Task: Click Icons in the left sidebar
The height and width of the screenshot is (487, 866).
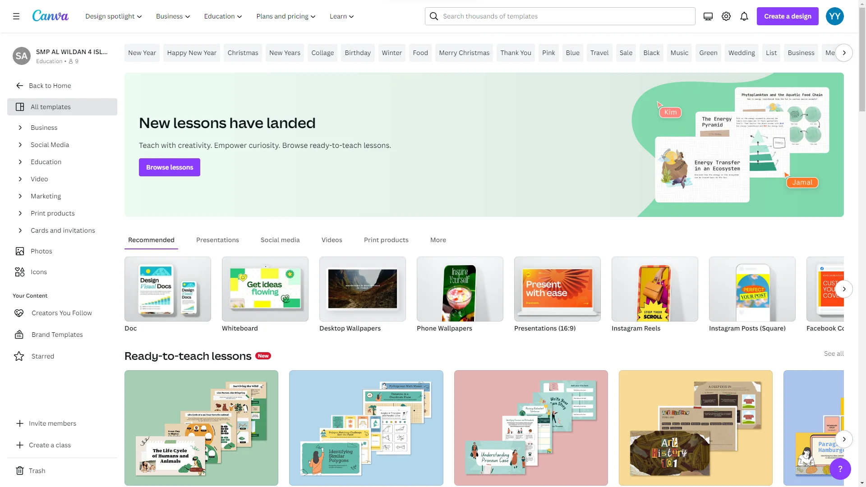Action: coord(38,272)
